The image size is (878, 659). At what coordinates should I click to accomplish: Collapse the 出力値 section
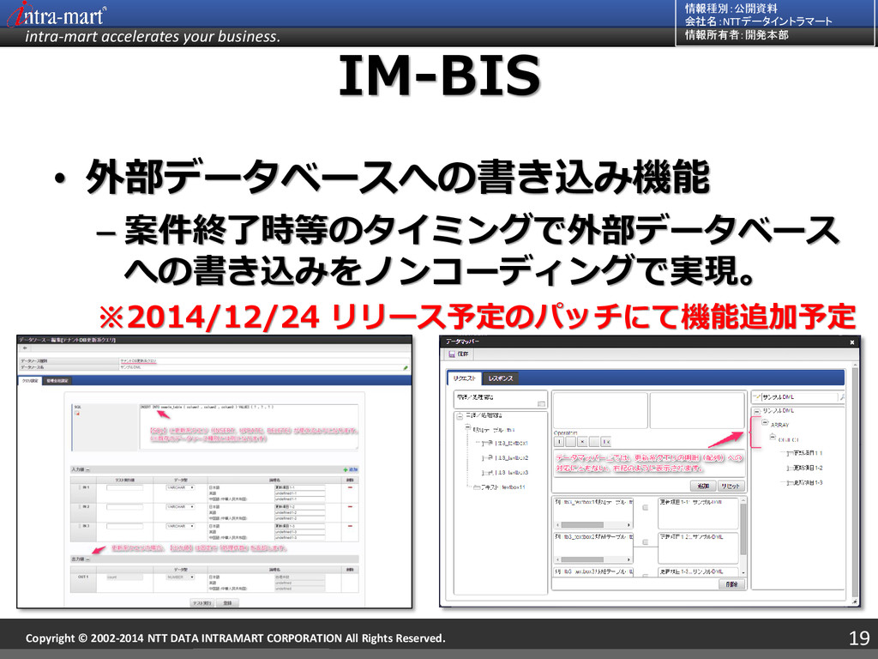(88, 559)
